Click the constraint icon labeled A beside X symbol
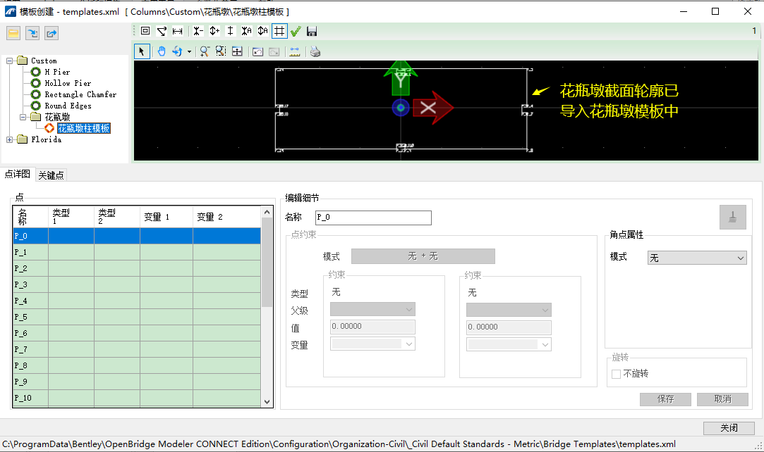This screenshot has height=452, width=764. 246,31
